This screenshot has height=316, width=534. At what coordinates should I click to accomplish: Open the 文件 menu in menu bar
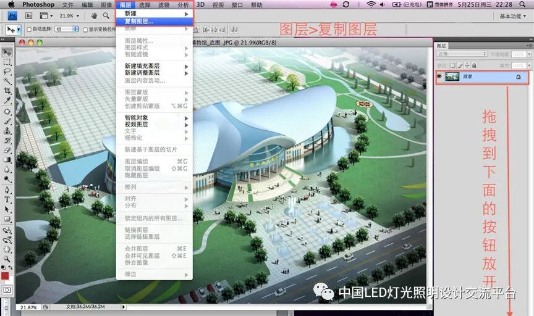(68, 5)
